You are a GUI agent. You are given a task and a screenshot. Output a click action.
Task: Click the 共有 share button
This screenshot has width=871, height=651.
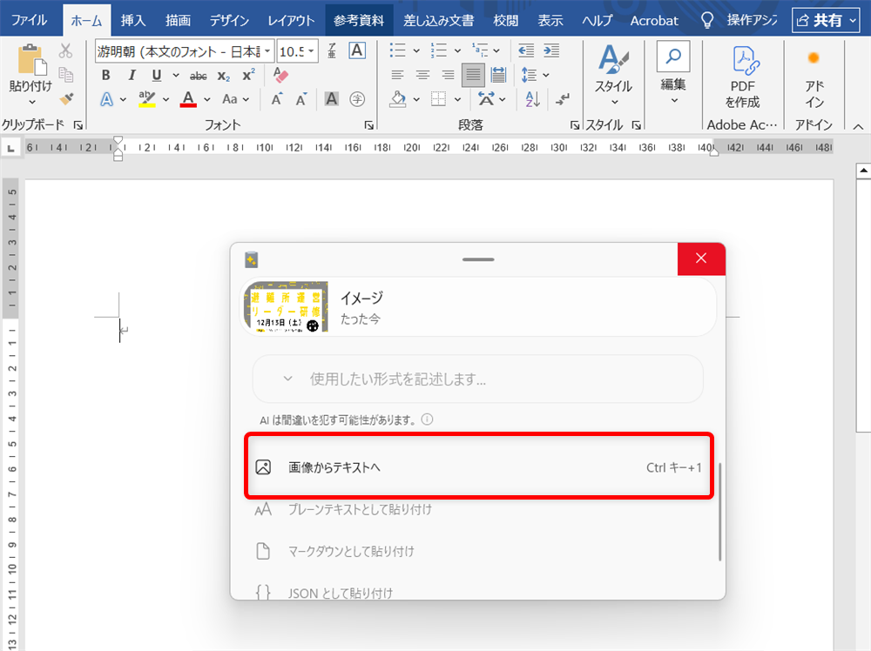825,19
